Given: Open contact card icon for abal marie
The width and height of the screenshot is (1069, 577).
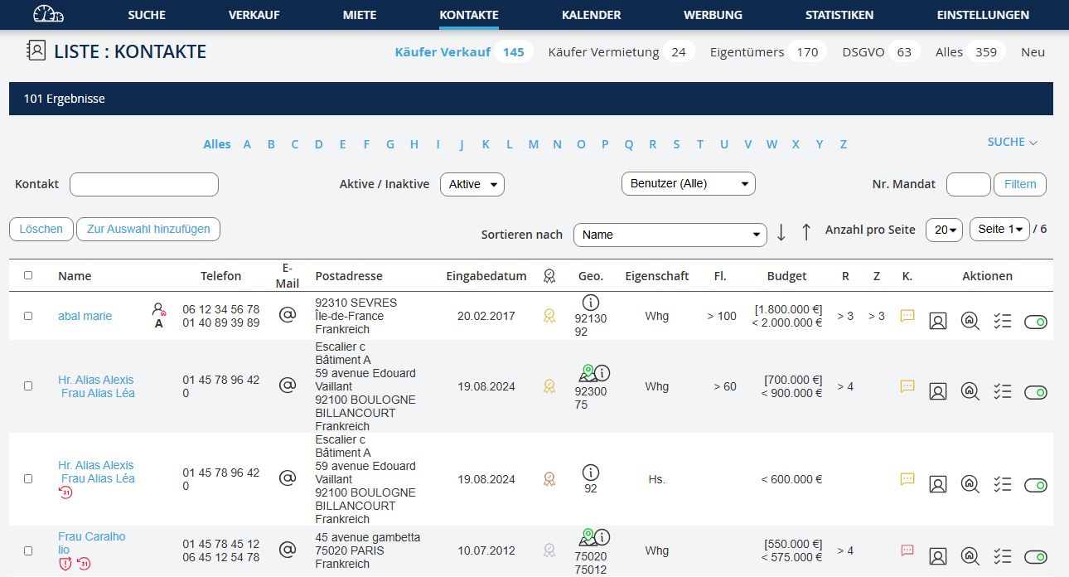Looking at the screenshot, I should pyautogui.click(x=937, y=321).
